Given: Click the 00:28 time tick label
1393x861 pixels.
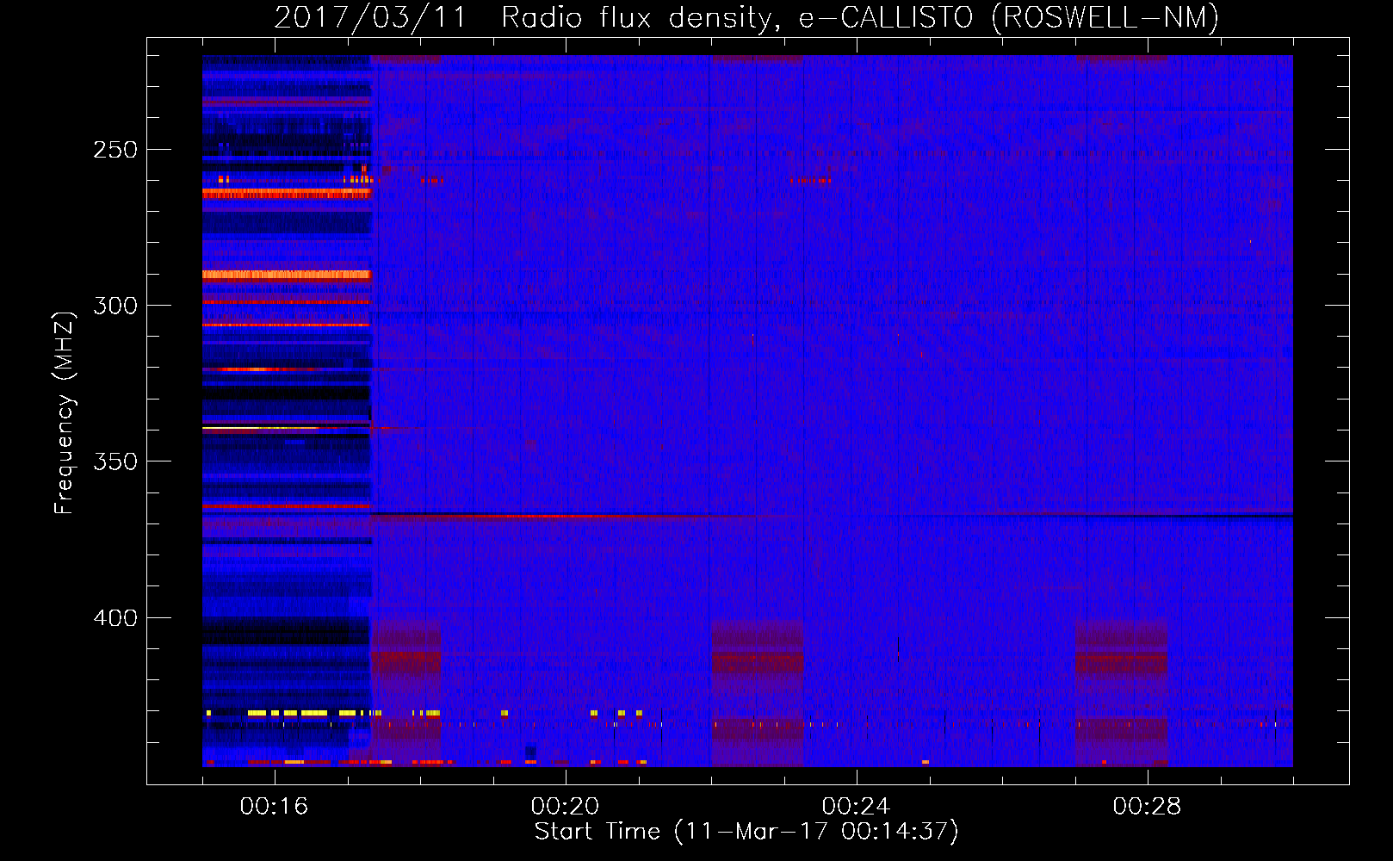Looking at the screenshot, I should click(x=1147, y=807).
